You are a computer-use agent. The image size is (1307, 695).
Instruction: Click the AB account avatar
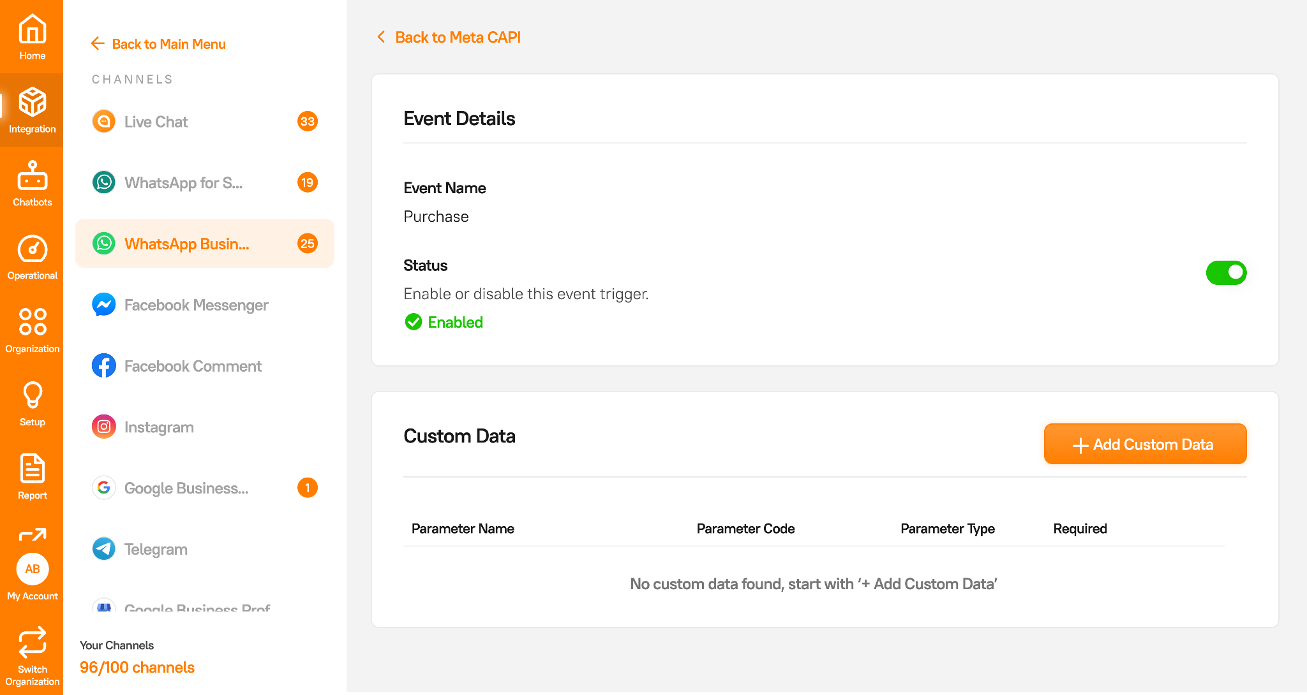click(x=32, y=569)
